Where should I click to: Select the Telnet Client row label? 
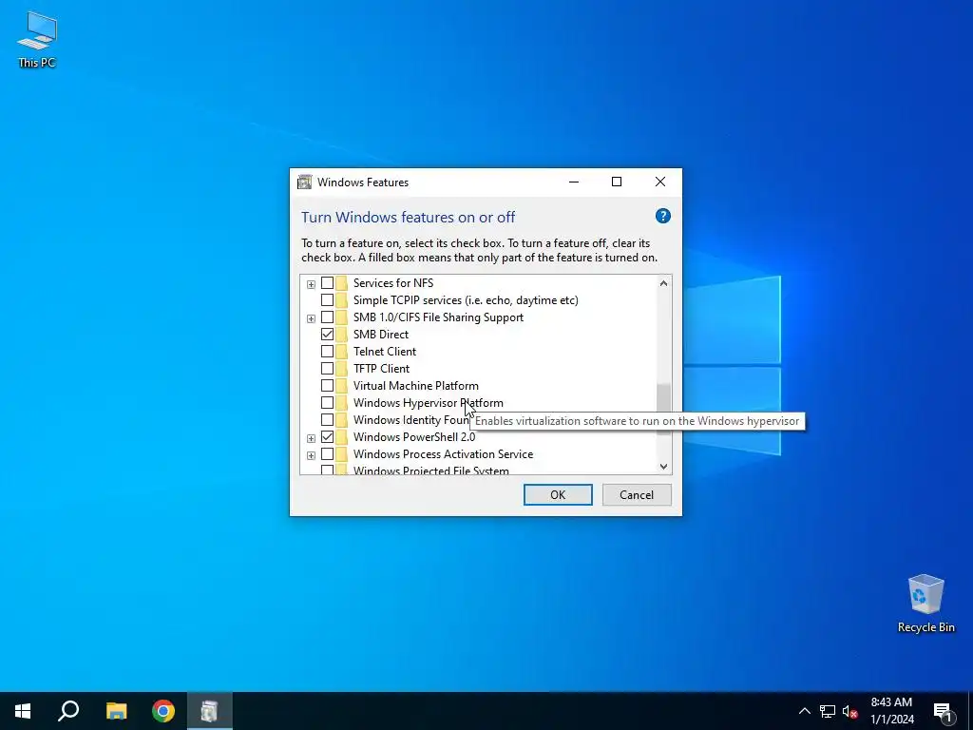pos(385,352)
